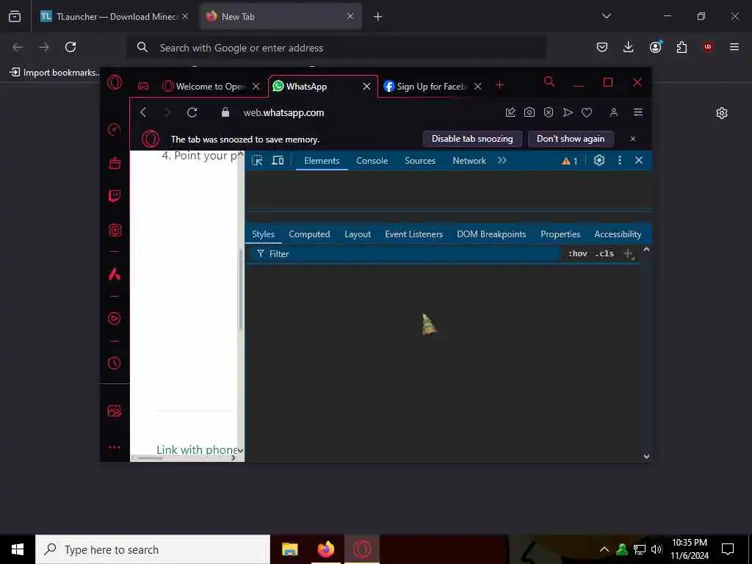
Task: Click Import bookmarks in Firefox toolbar
Action: point(55,73)
